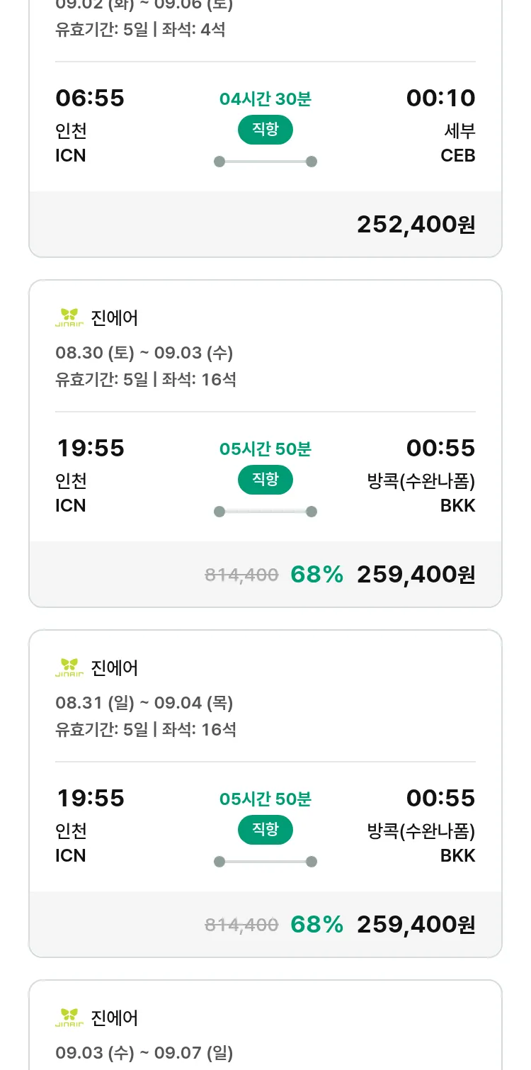This screenshot has height=1070, width=531.
Task: Open the 09.03 (수) ~ 09.07 (일) date range
Action: pyautogui.click(x=144, y=1052)
